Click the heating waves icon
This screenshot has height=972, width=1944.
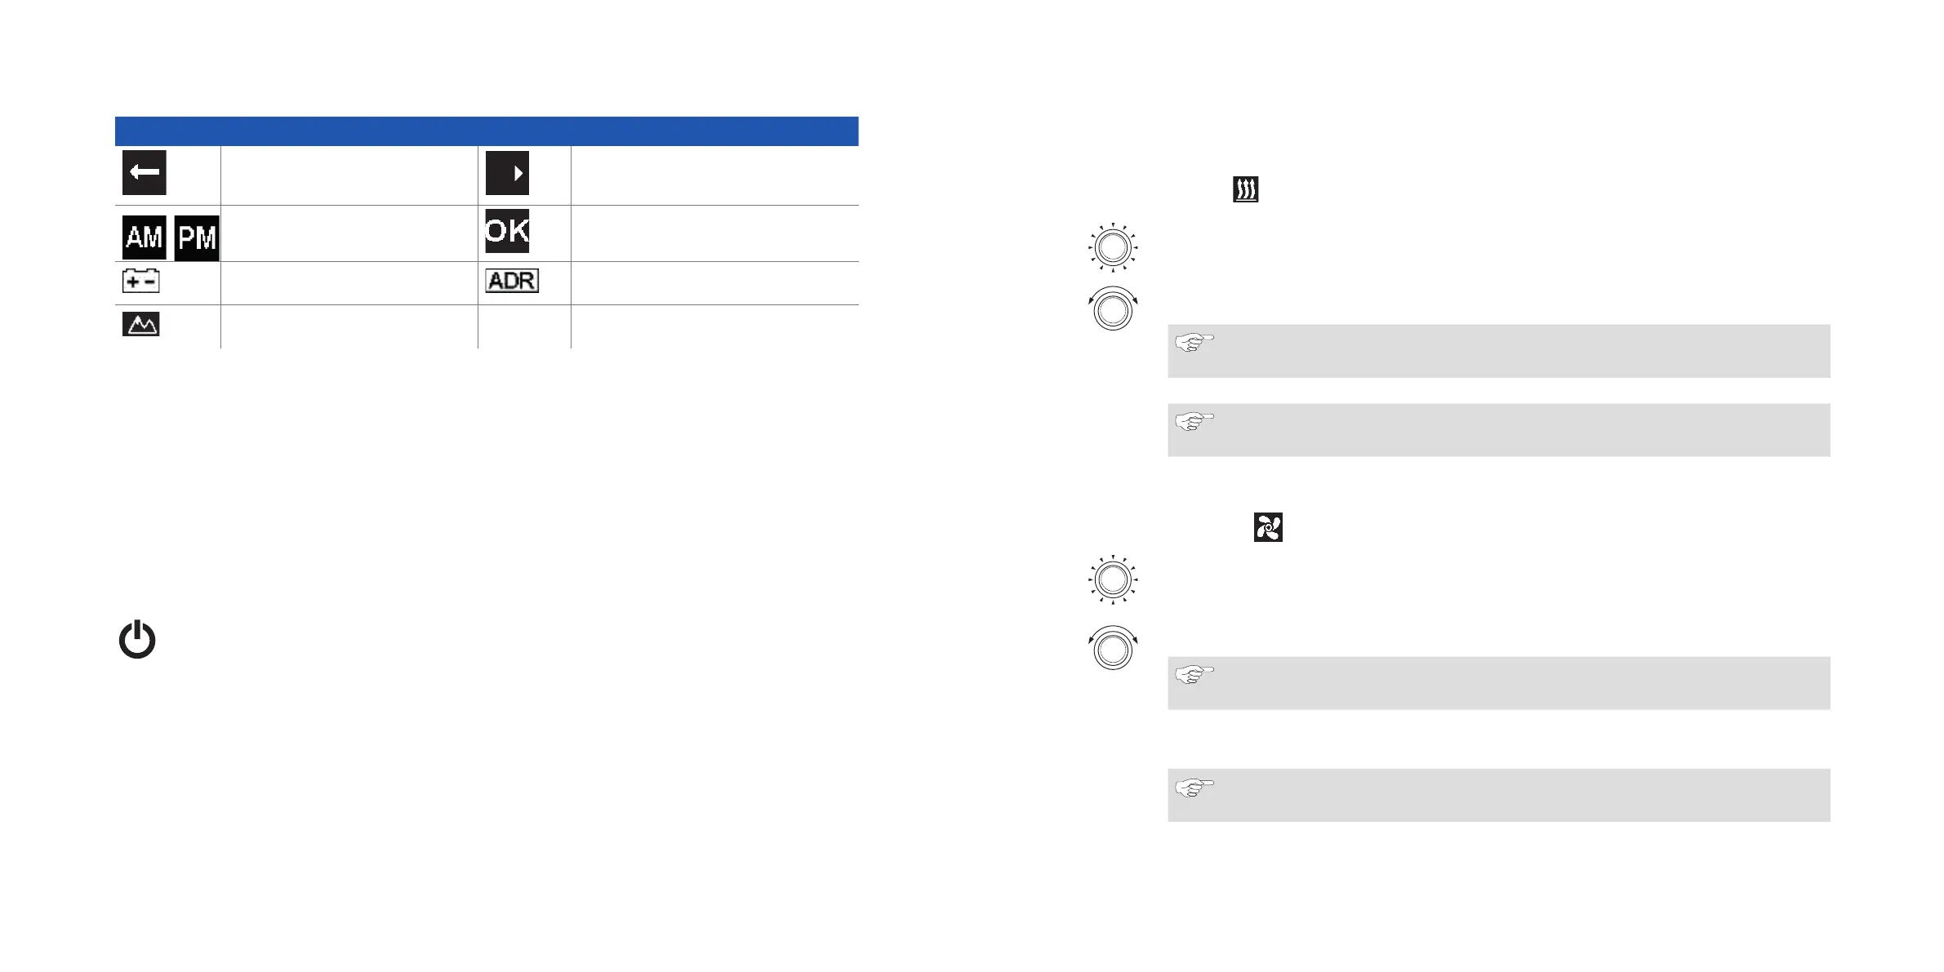[1245, 189]
